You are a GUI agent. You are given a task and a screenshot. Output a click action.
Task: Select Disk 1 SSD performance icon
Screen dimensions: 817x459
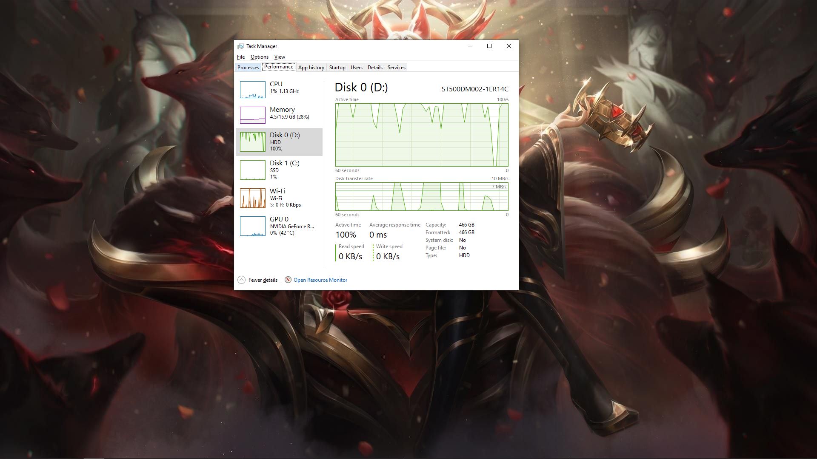pyautogui.click(x=252, y=169)
